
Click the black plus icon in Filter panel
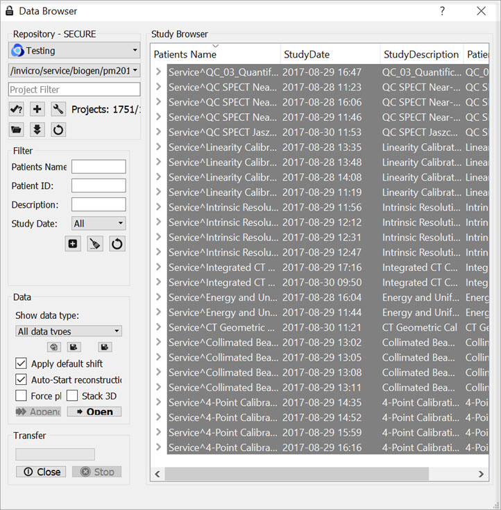(73, 244)
